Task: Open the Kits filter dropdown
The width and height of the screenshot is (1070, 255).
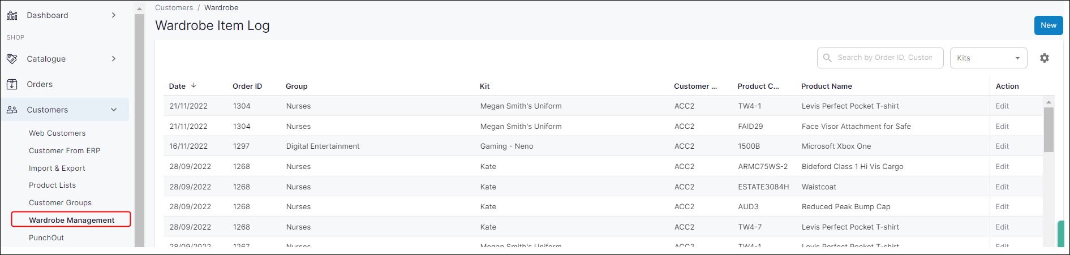Action: 988,58
